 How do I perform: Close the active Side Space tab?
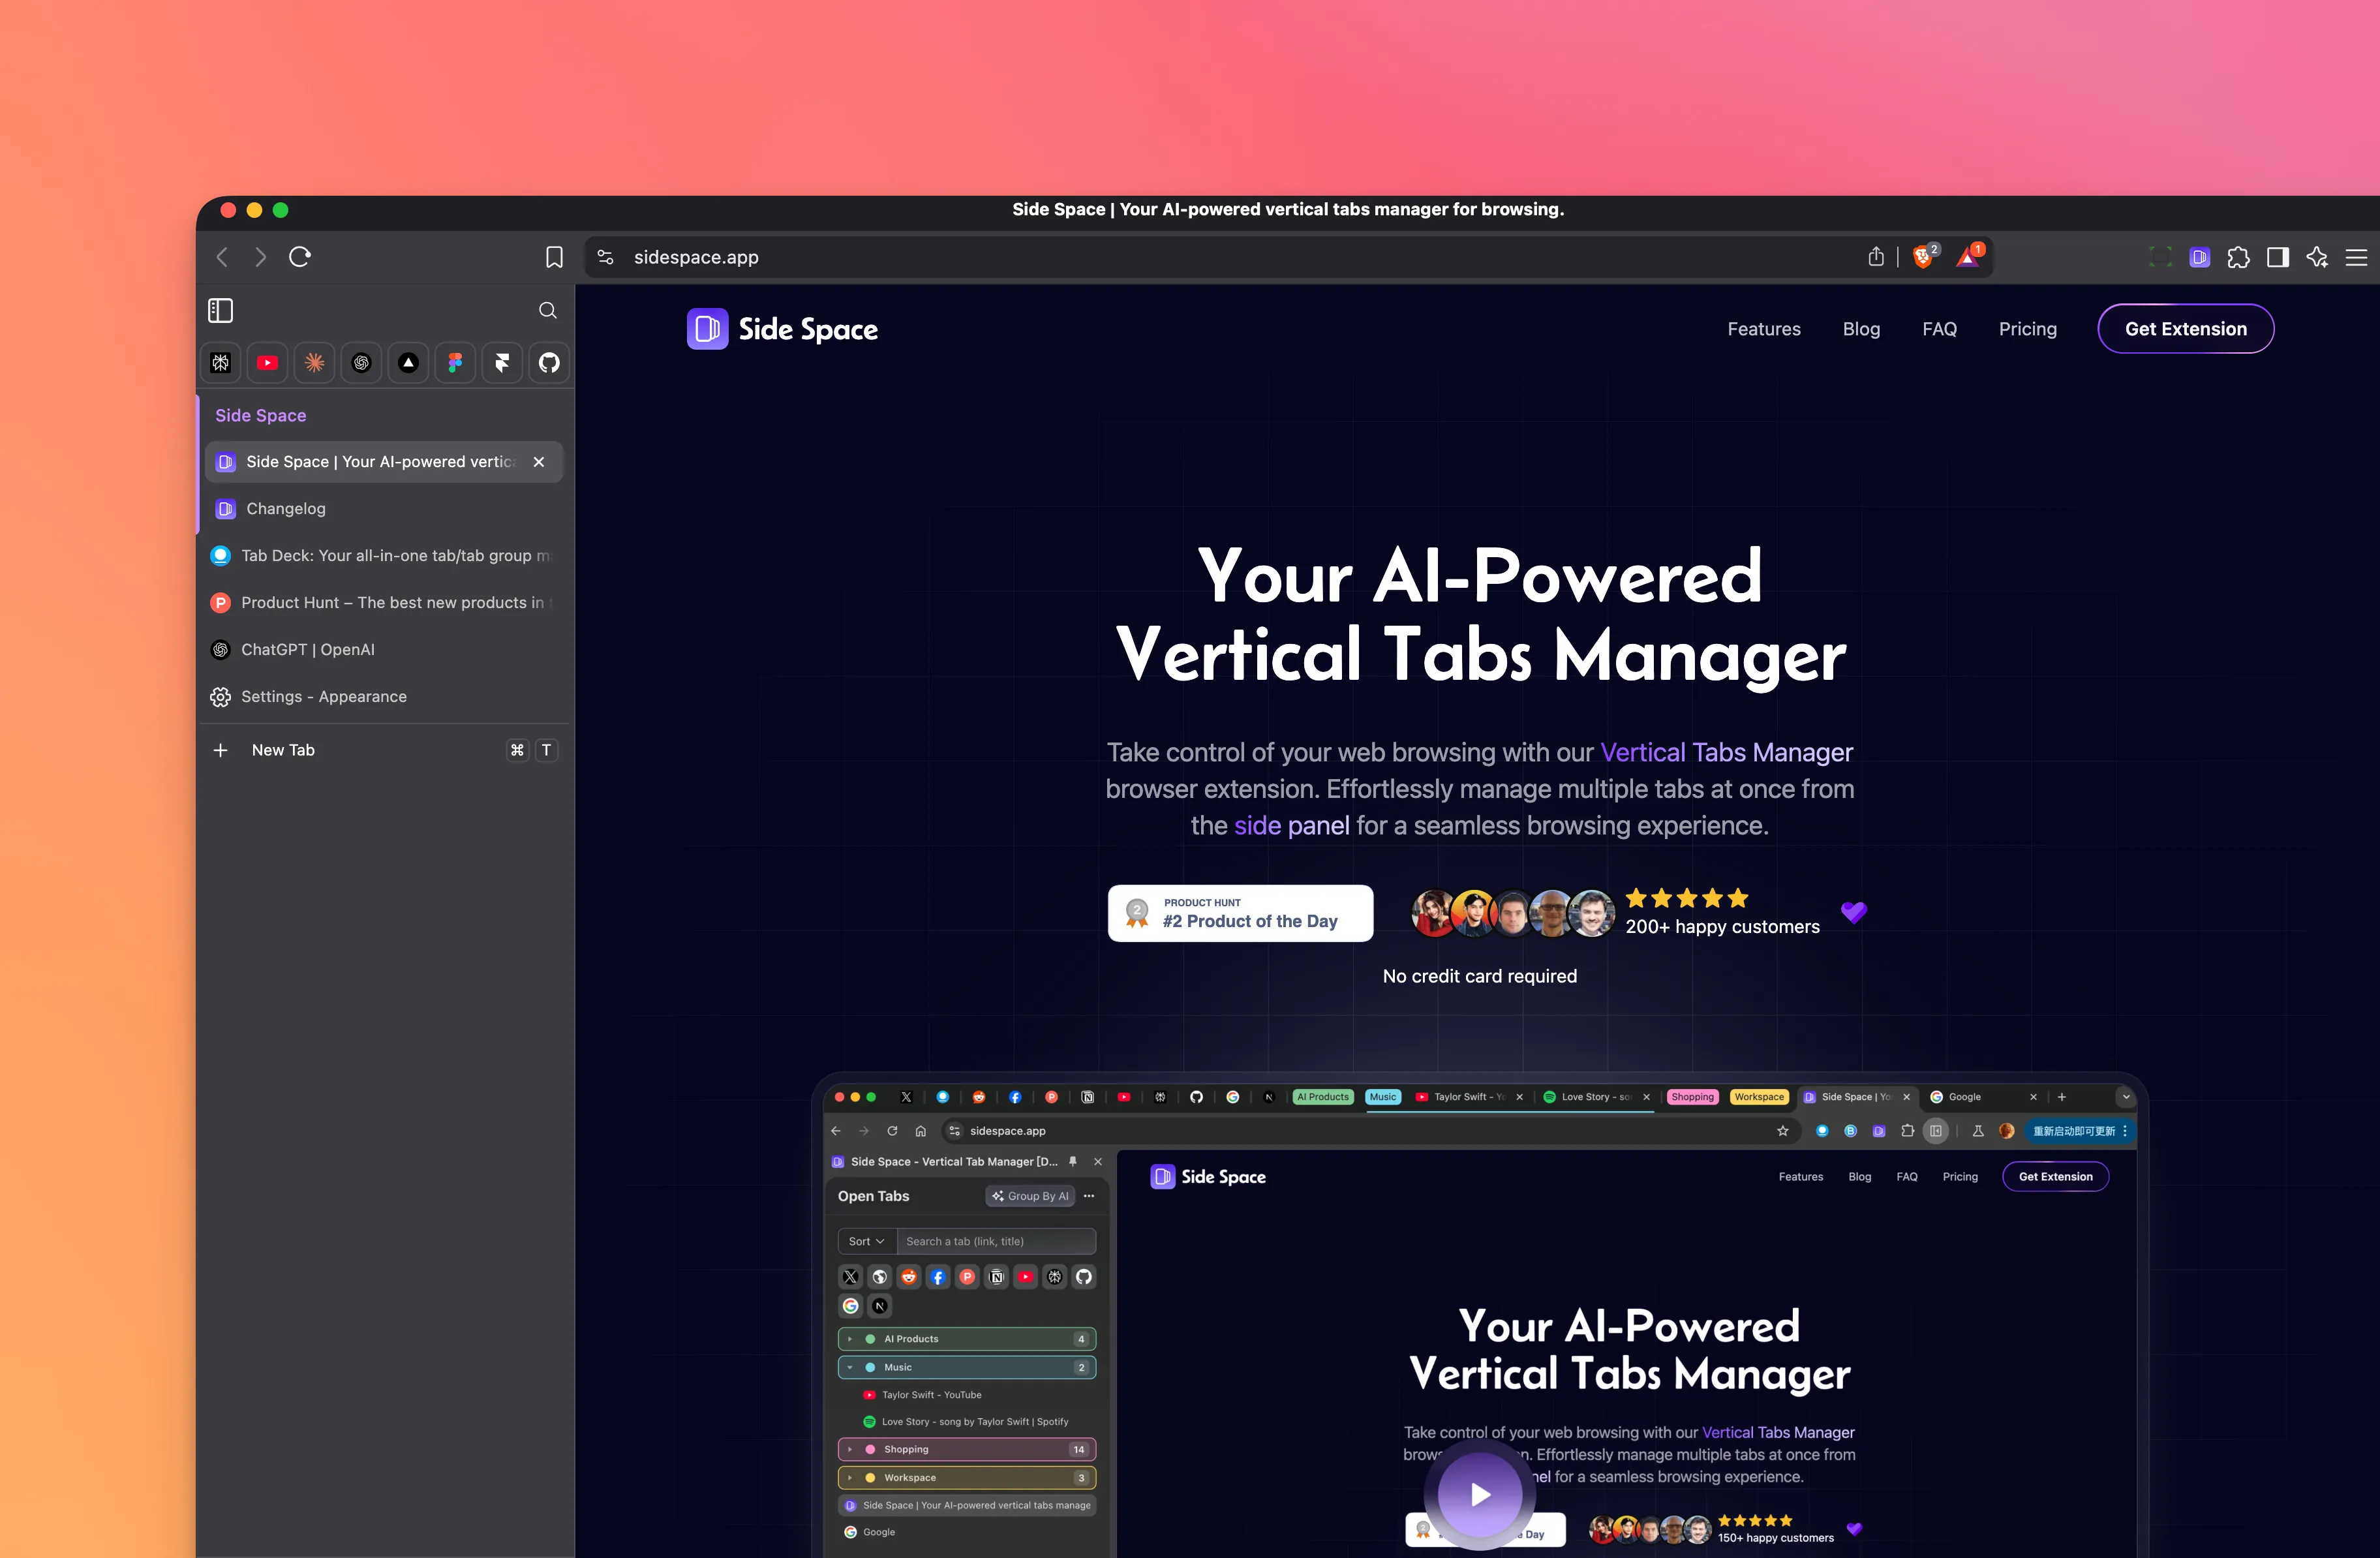pyautogui.click(x=539, y=462)
